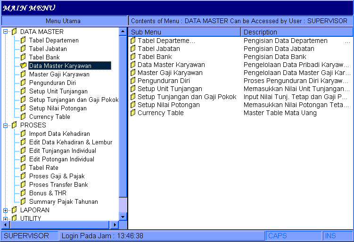Click 'Login Pada Jam : 13:46:38' status

coord(162,236)
